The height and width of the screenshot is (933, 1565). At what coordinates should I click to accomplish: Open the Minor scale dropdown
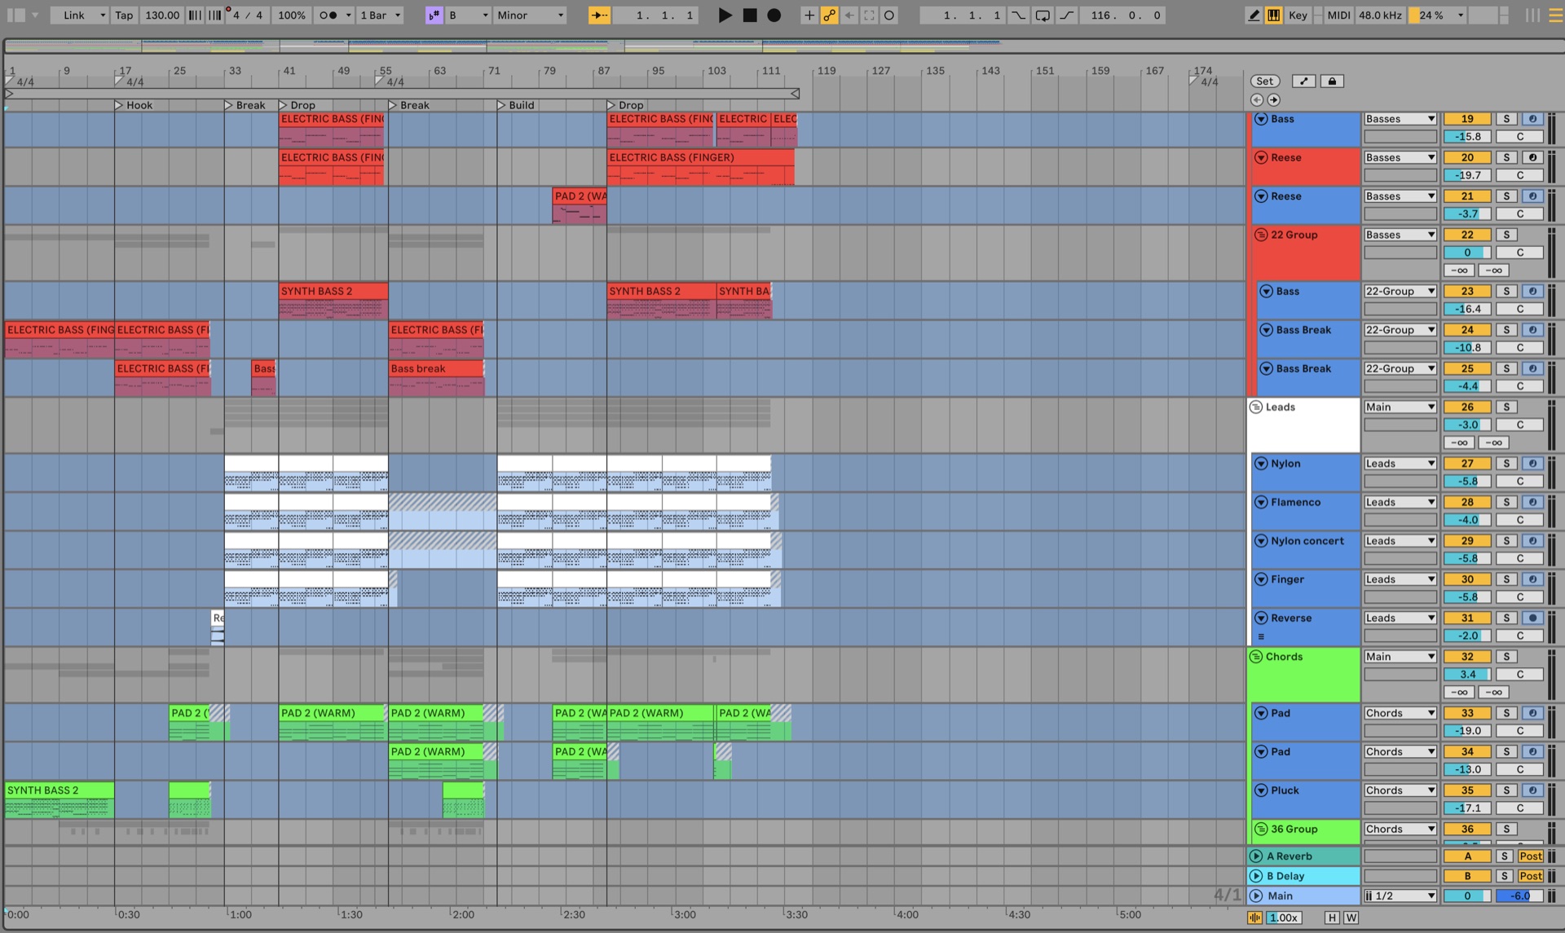530,15
